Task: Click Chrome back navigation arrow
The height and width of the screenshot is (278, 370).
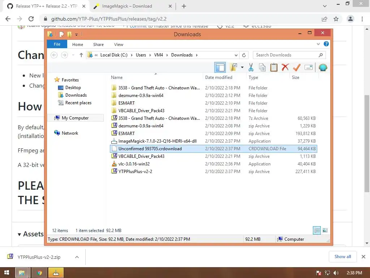Action: [x=8, y=19]
